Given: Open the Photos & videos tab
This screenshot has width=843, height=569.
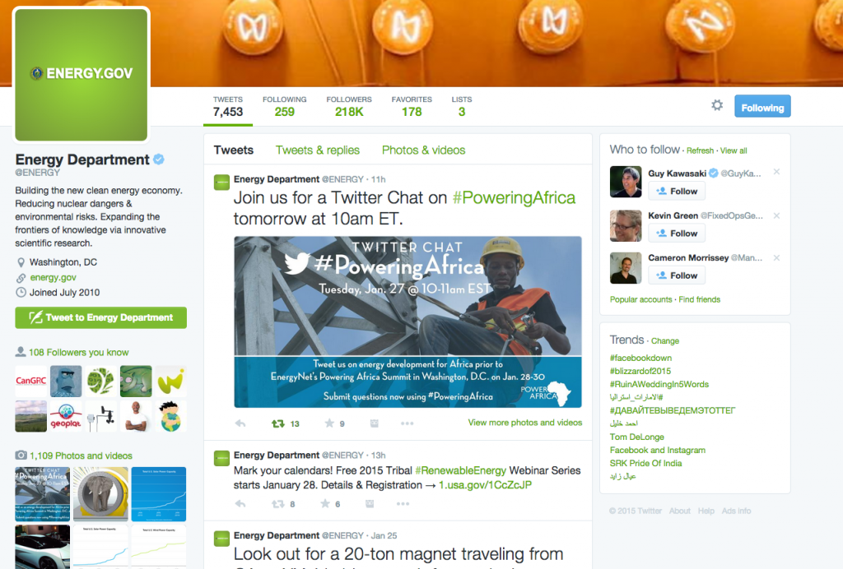Looking at the screenshot, I should point(424,150).
